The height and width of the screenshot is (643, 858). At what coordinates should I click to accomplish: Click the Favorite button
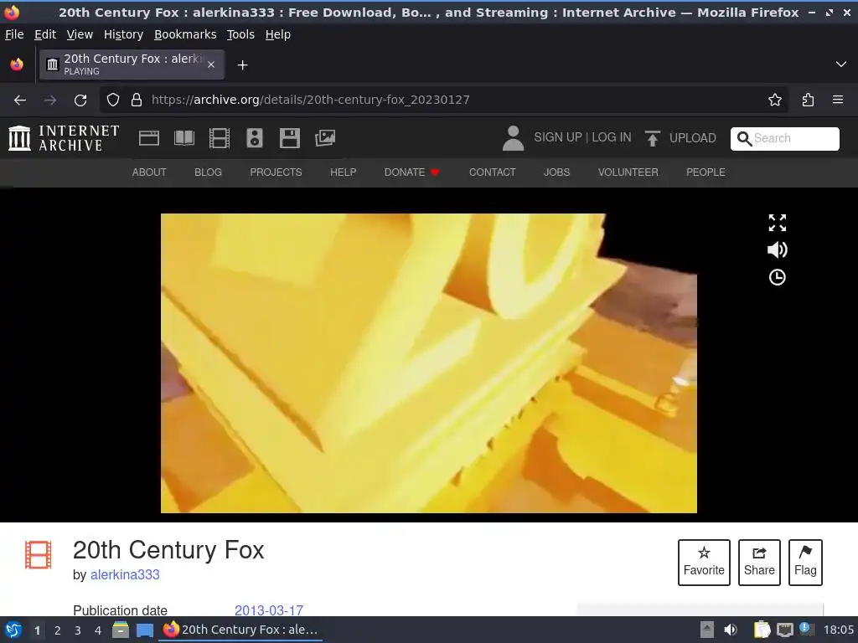tap(704, 562)
